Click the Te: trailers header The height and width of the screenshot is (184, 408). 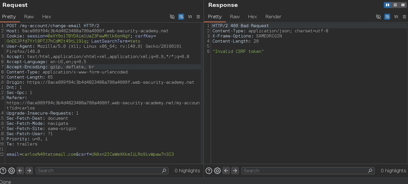[x=22, y=144]
